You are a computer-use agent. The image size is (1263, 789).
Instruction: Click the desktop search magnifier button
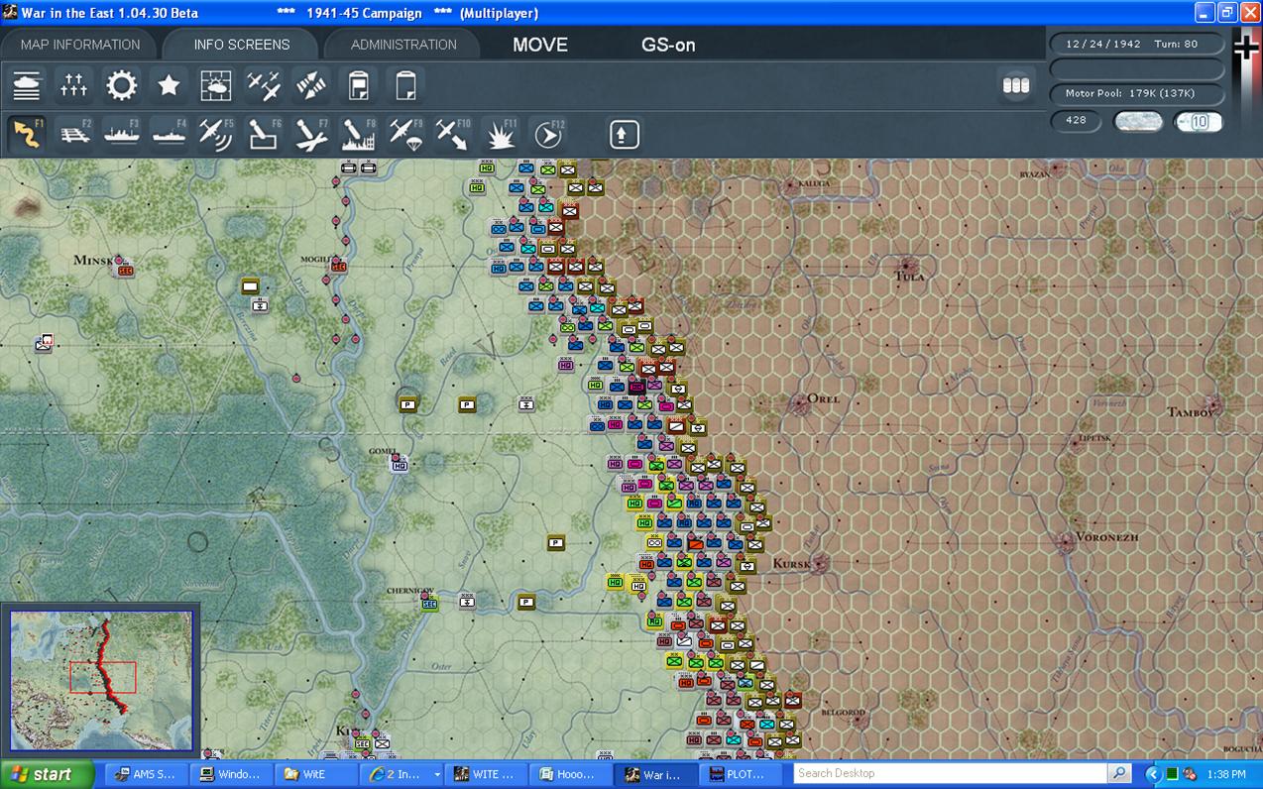1119,773
